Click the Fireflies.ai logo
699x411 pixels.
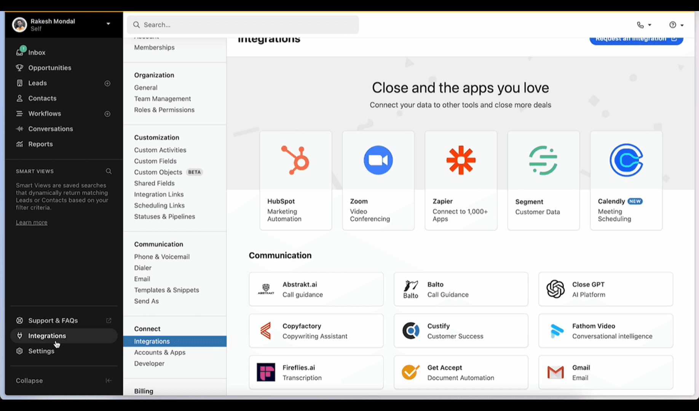[x=266, y=372]
